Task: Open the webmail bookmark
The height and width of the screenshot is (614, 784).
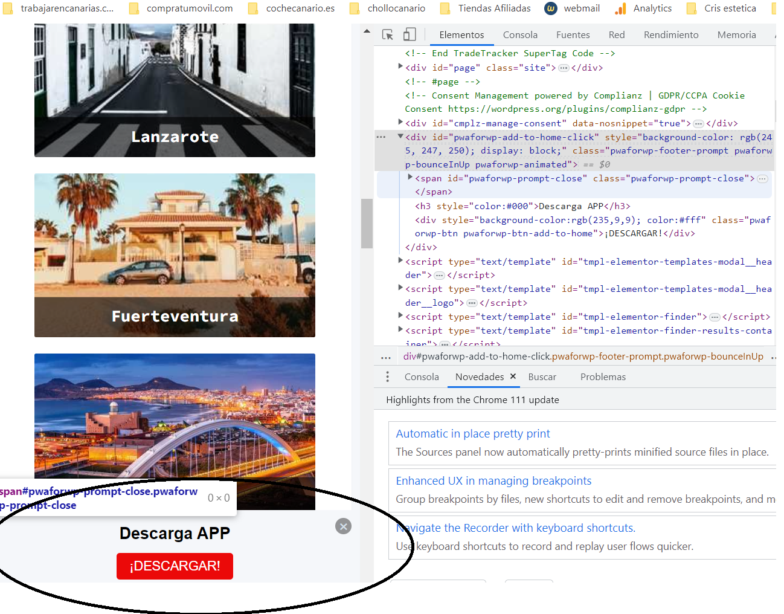Action: (573, 8)
